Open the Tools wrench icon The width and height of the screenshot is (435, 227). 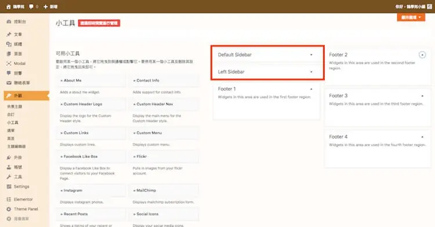(9, 177)
